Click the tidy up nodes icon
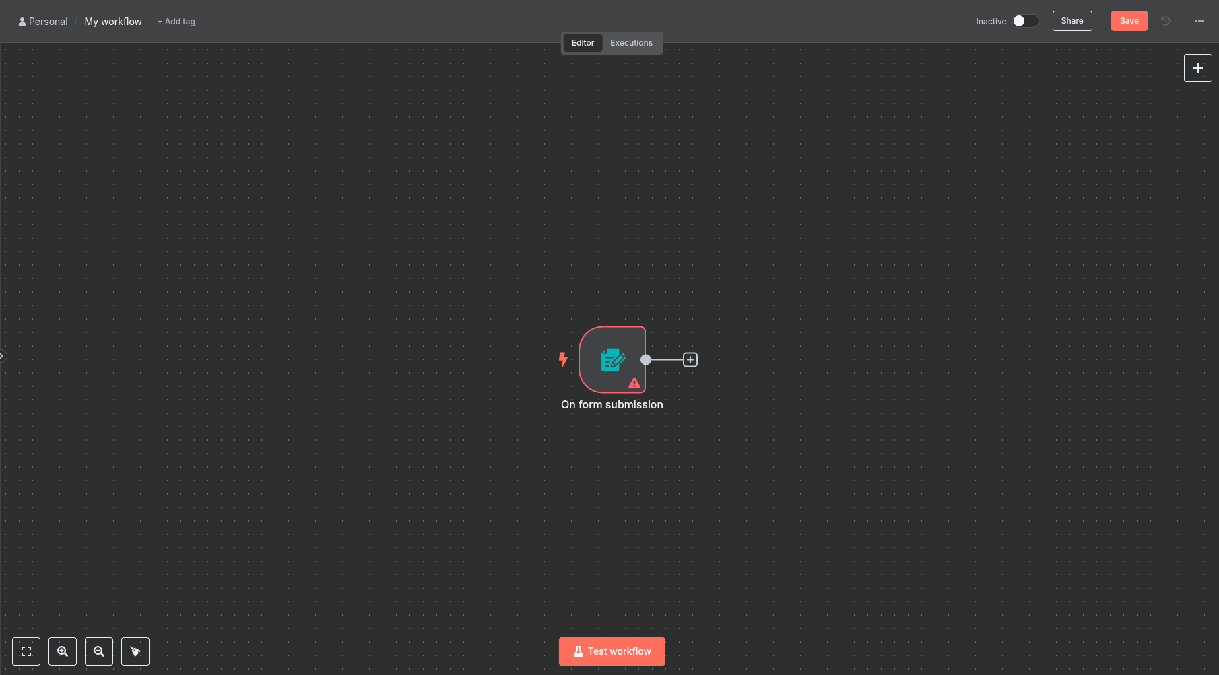1219x675 pixels. (135, 651)
